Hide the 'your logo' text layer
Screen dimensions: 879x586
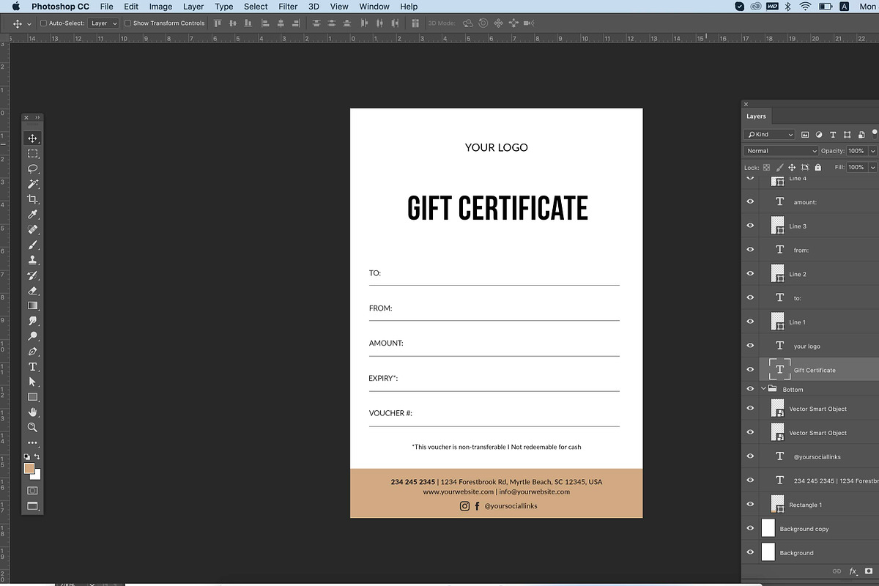(x=750, y=346)
